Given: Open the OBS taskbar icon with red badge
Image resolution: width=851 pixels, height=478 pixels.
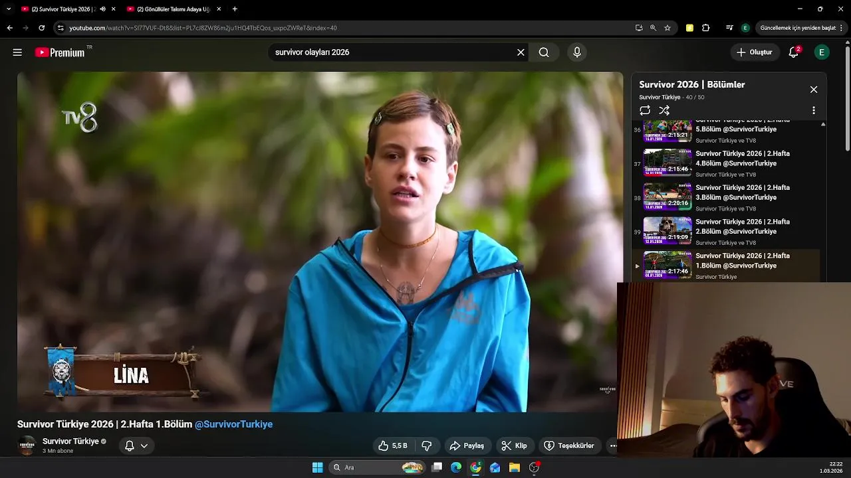Looking at the screenshot, I should click(534, 467).
